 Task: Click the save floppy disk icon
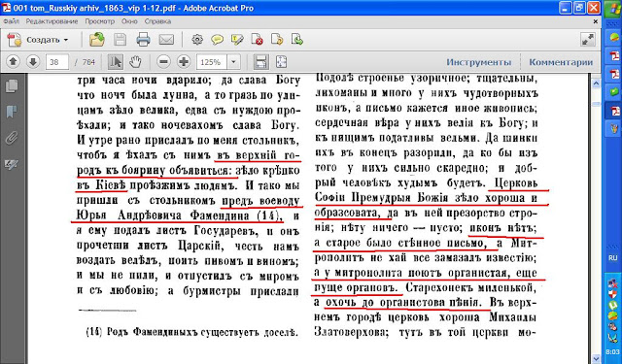pos(121,40)
